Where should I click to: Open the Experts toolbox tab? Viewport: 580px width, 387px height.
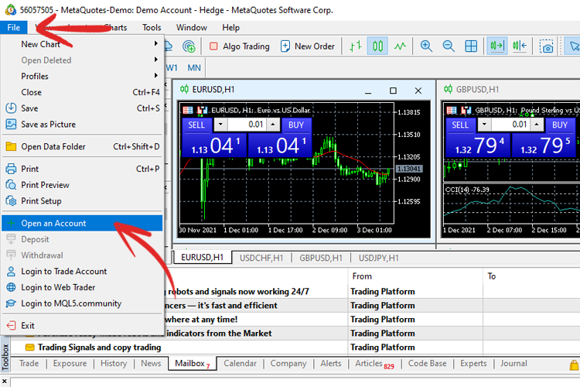click(473, 363)
